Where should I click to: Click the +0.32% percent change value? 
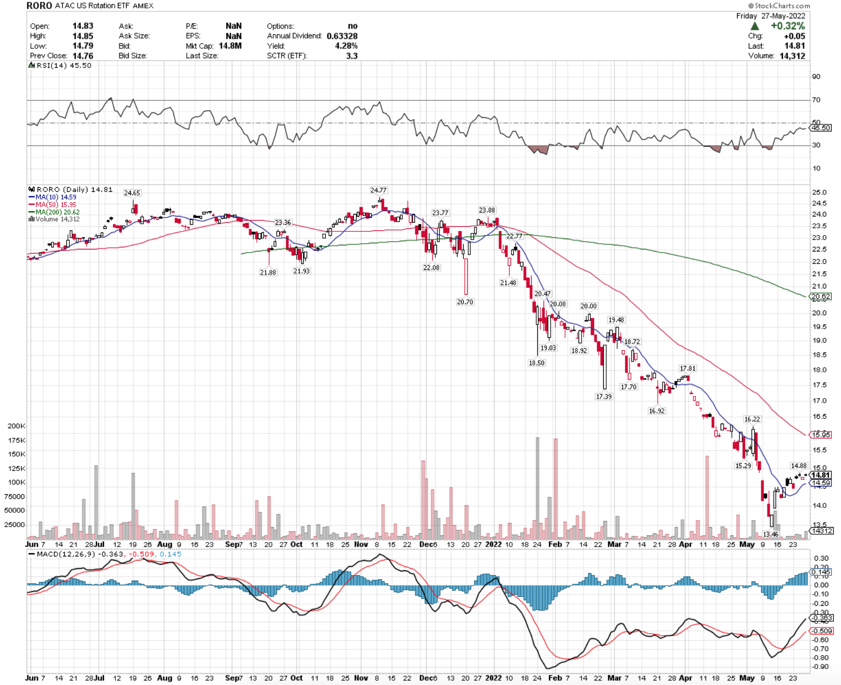click(x=787, y=26)
